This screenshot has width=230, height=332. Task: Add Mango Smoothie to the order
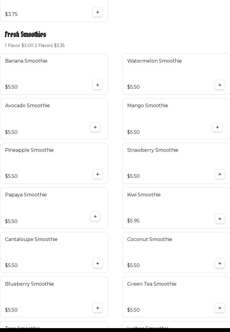coord(217,127)
